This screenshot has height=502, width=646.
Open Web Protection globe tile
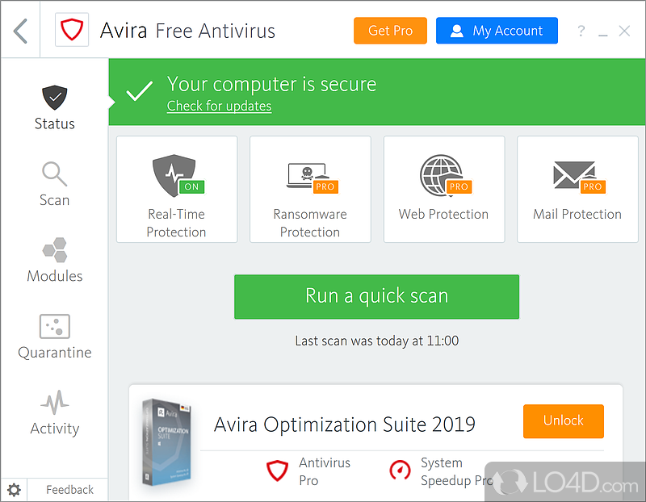tap(443, 189)
